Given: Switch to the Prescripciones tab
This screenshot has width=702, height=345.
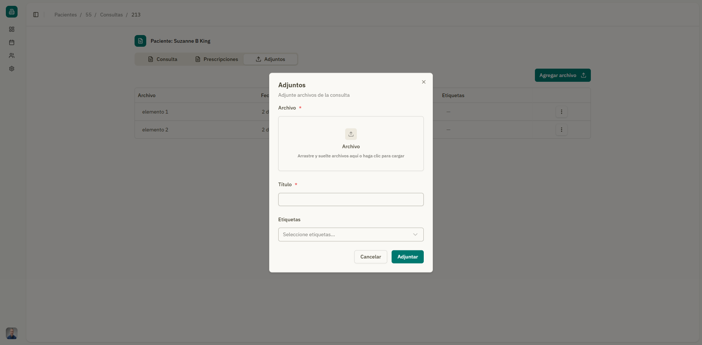Looking at the screenshot, I should click(x=216, y=59).
